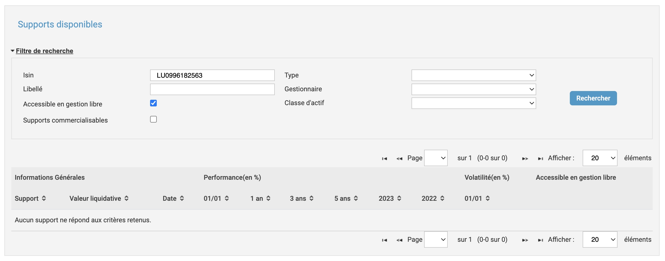
Task: Jump to first page in bottom pagination
Action: (x=384, y=240)
